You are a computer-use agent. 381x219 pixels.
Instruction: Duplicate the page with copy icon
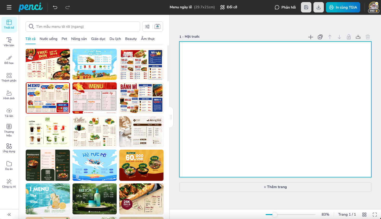point(320,37)
